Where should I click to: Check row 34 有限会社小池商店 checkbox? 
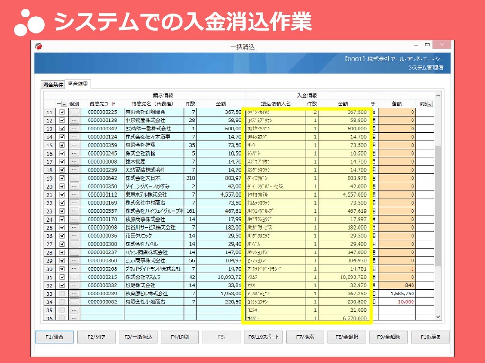tap(62, 302)
